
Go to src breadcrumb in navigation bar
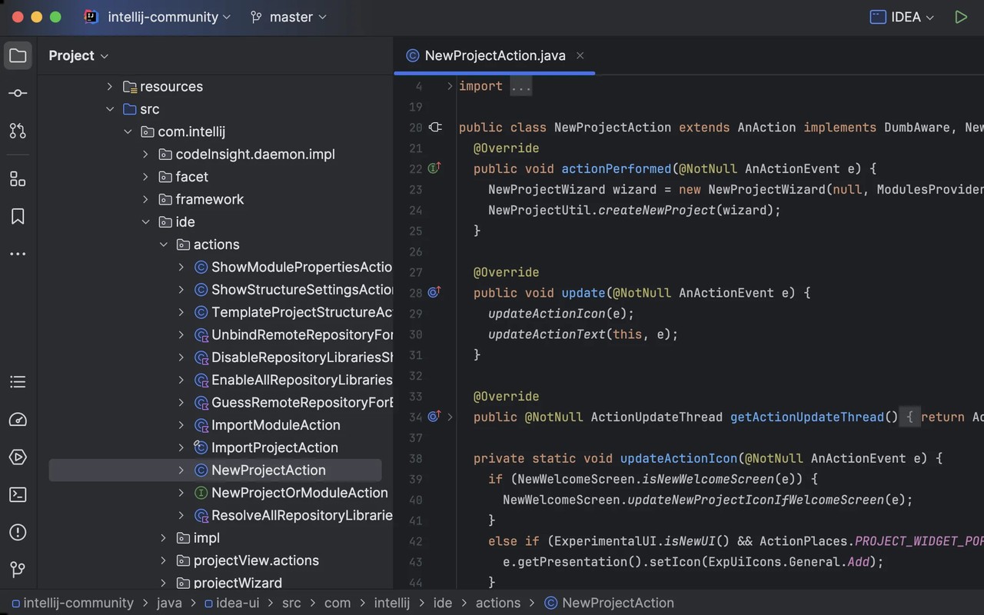(291, 603)
